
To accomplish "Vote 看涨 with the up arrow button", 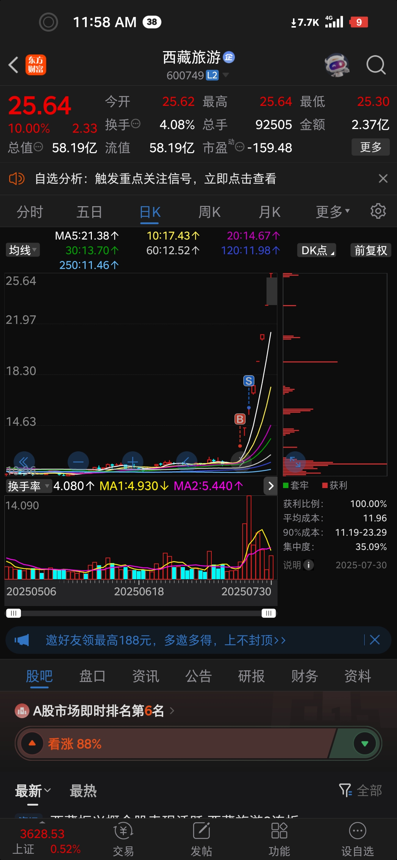I will point(32,743).
